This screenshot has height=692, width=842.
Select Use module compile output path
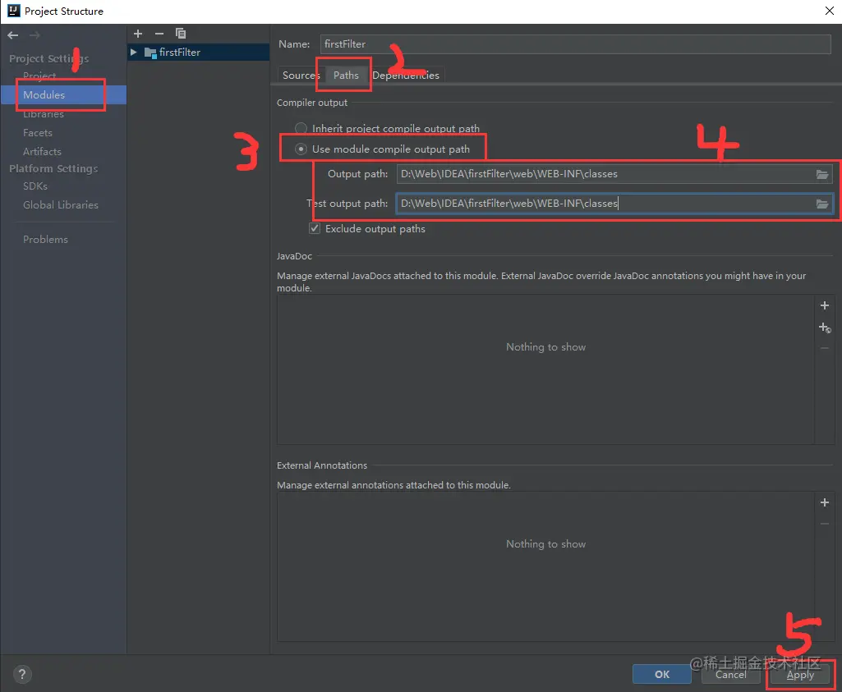[x=301, y=149]
